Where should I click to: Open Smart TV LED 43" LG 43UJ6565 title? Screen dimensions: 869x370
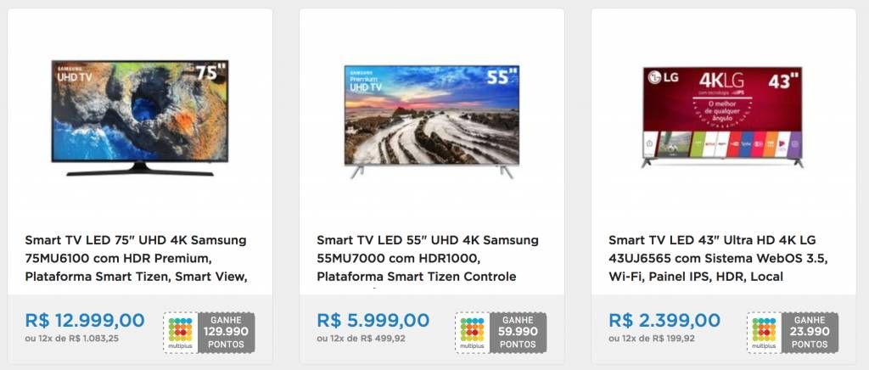click(718, 258)
